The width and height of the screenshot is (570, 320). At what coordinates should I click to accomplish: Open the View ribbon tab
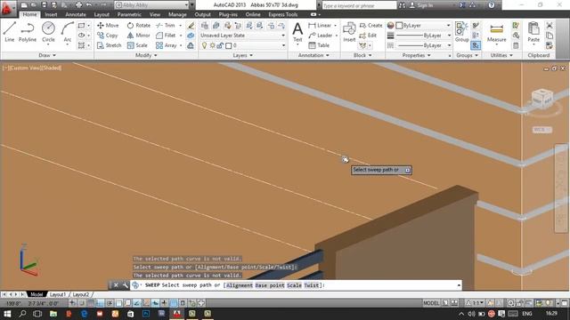click(155, 14)
